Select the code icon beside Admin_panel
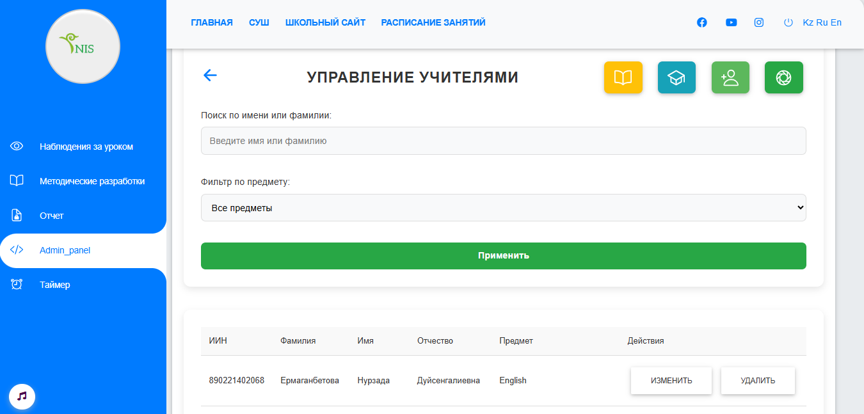Screen dimensions: 864x414 click(x=16, y=250)
